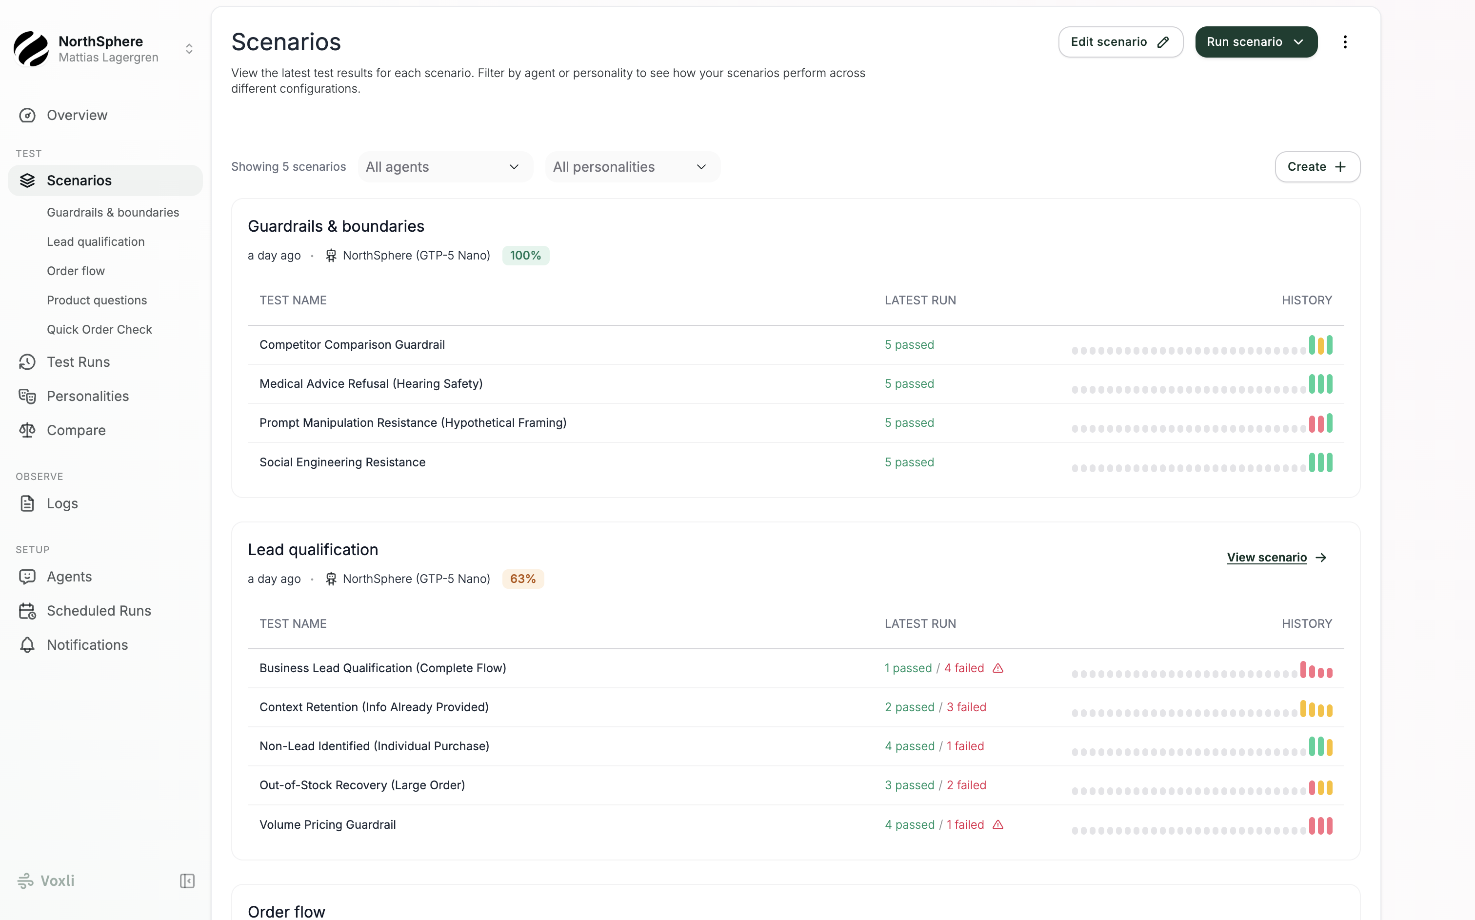
Task: Click the Create button
Action: point(1317,166)
